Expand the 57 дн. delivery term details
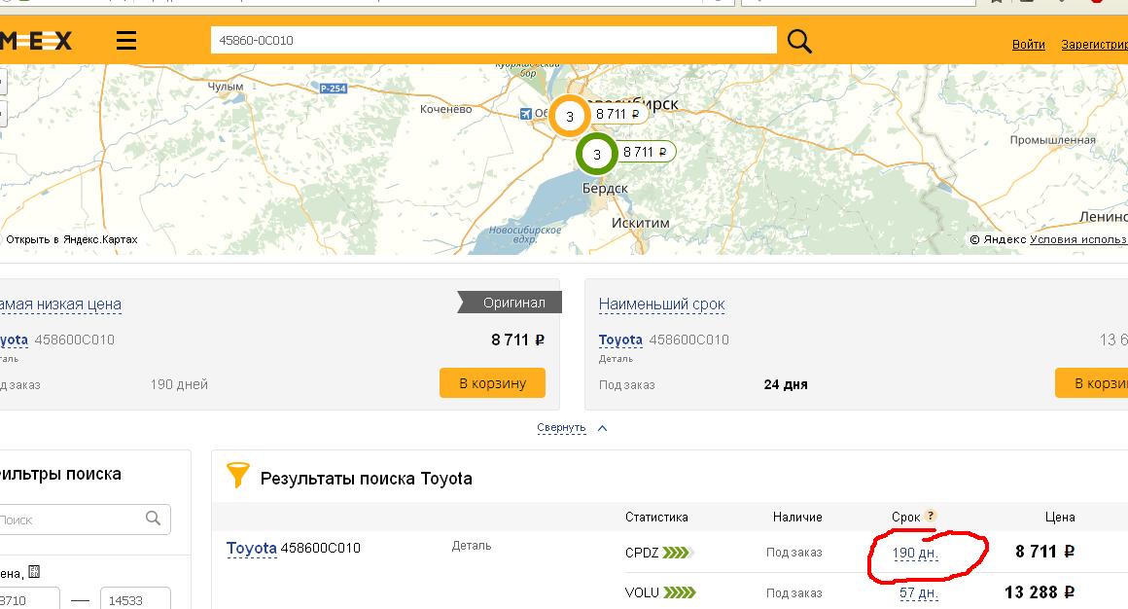Viewport: 1128px width, 609px height. (x=918, y=592)
